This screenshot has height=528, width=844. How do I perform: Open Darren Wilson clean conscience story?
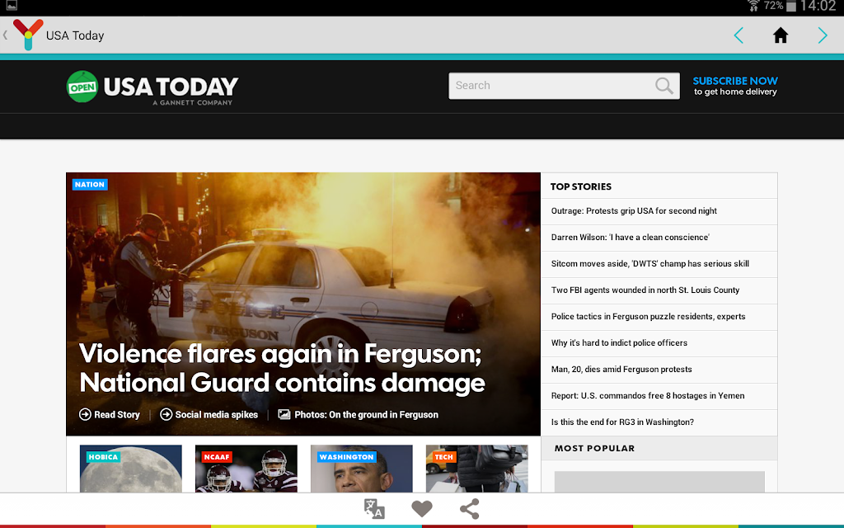click(x=630, y=237)
